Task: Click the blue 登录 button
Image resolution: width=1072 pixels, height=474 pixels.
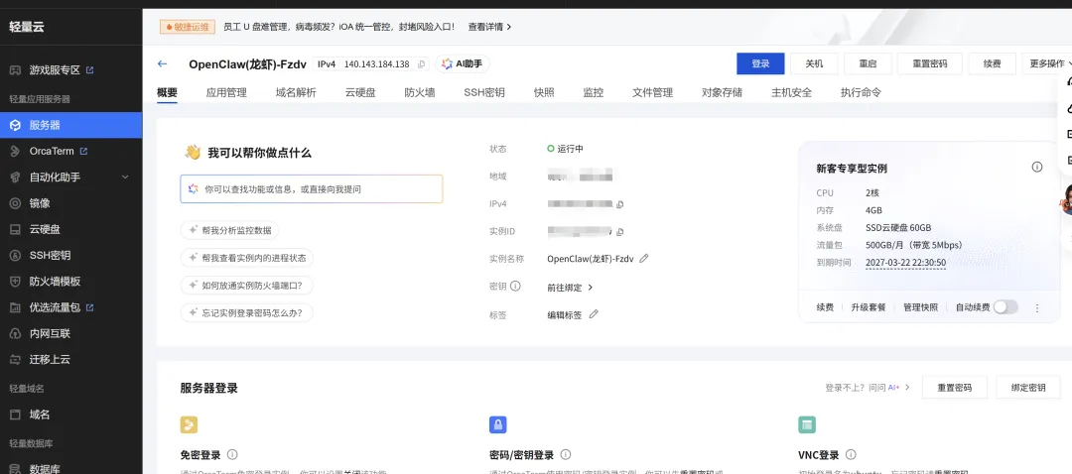Action: point(760,63)
